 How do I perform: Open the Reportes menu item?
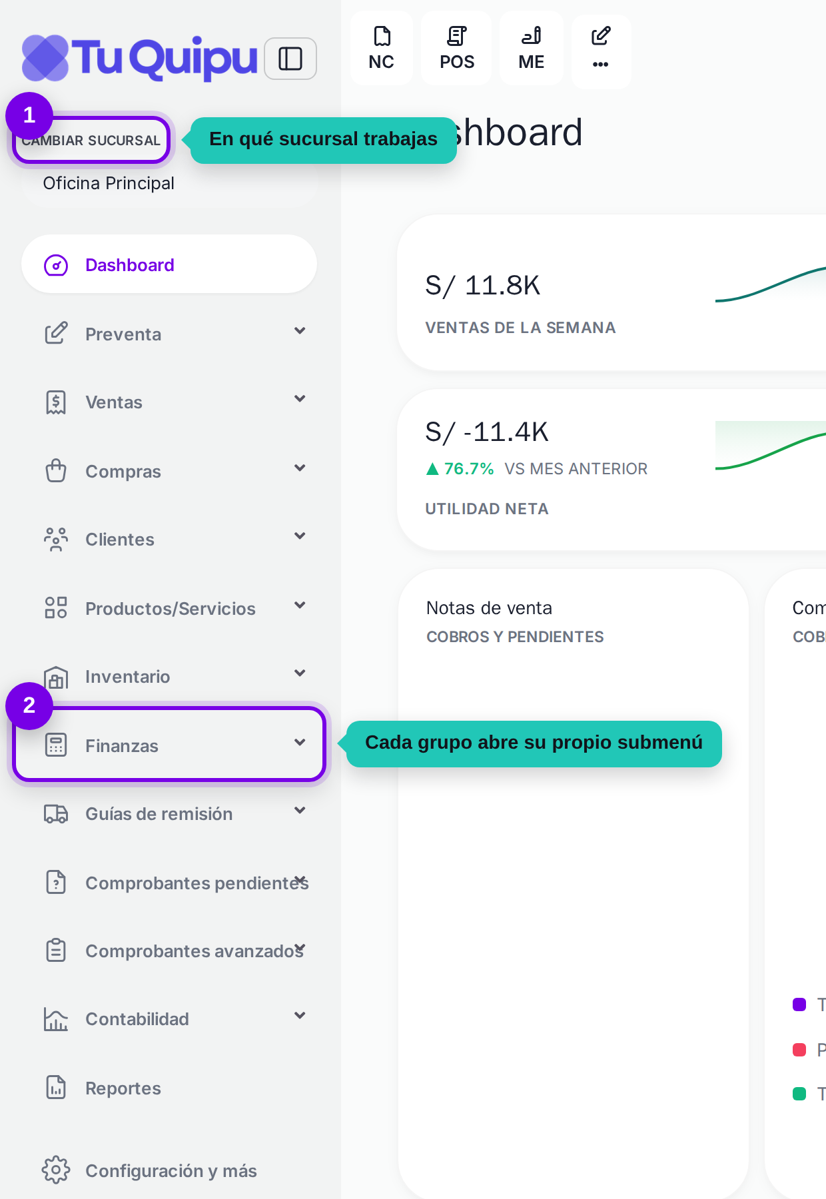coord(169,1088)
